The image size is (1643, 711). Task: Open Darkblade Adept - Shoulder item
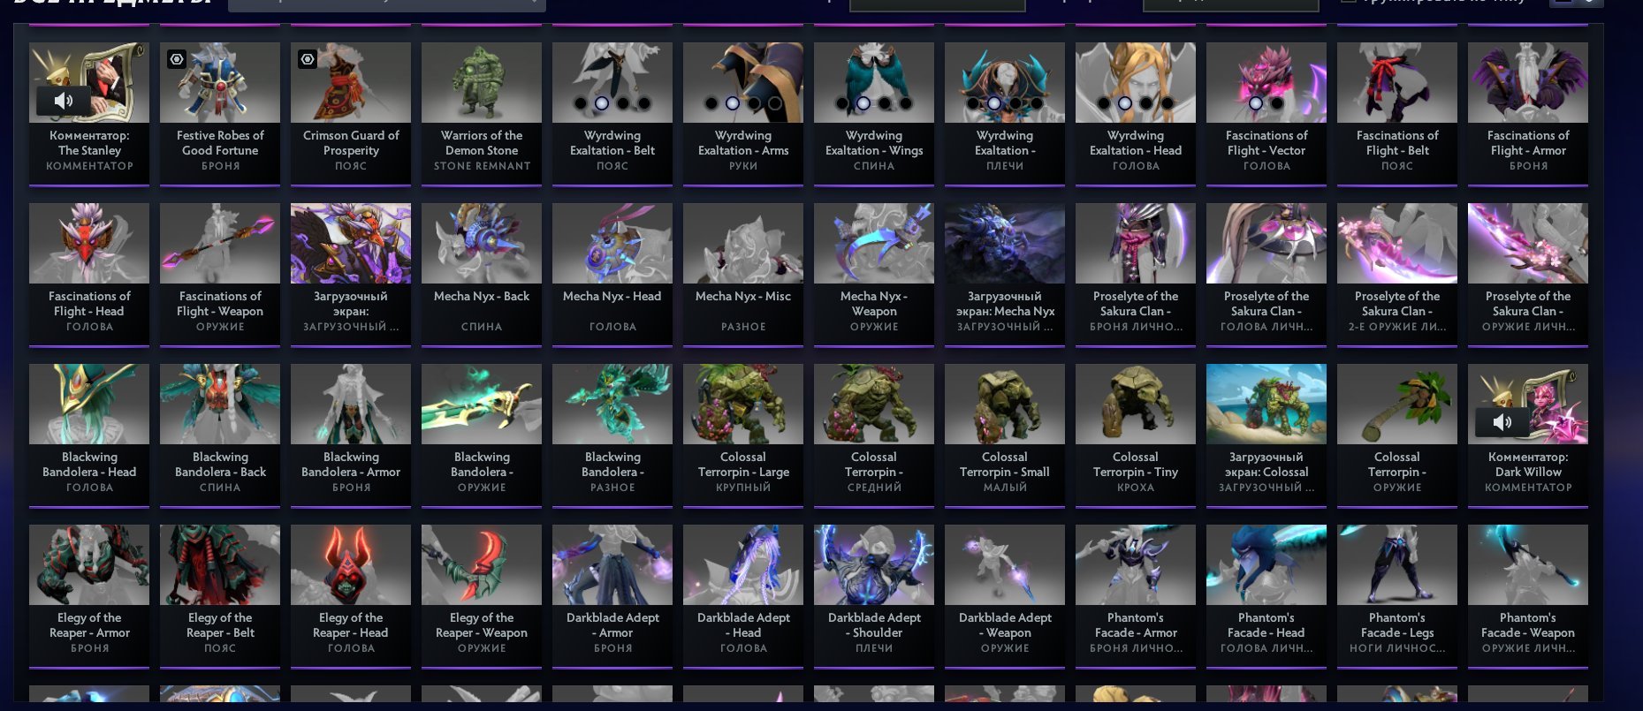(x=874, y=596)
